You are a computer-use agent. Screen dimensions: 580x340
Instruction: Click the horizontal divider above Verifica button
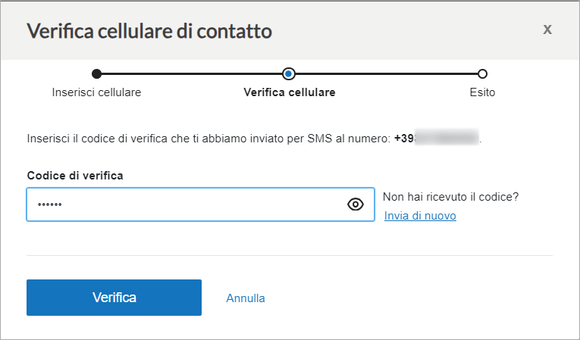coord(290,255)
